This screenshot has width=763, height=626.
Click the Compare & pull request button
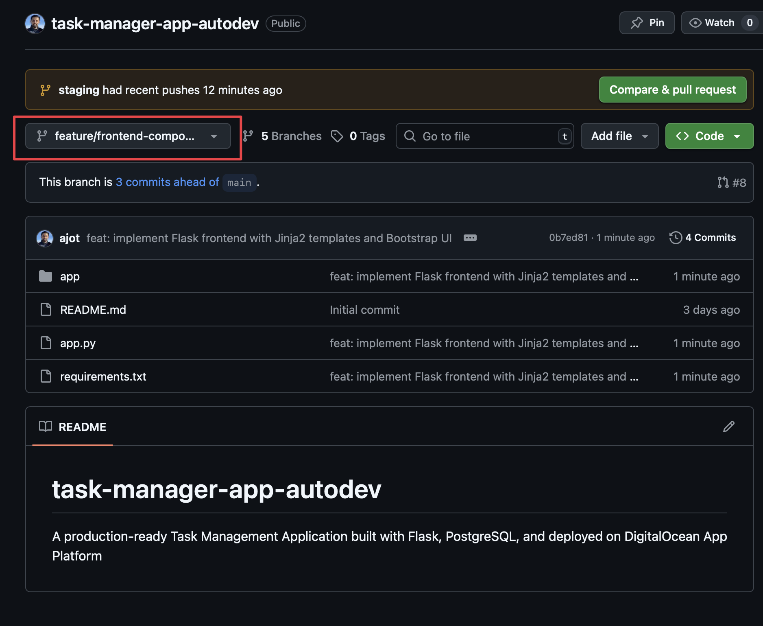(673, 90)
